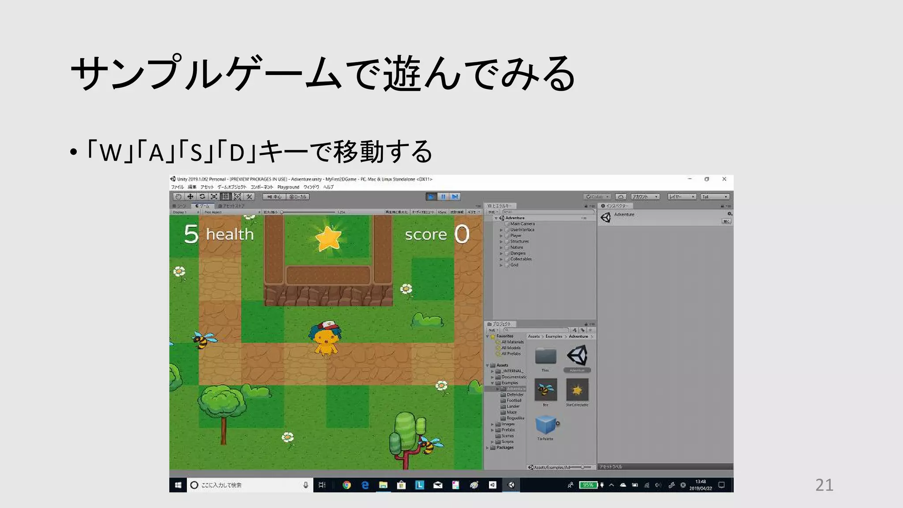
Task: Open the Playground menu
Action: tap(288, 187)
